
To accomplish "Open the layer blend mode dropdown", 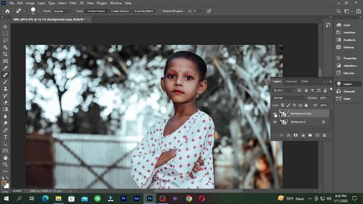I will tap(289, 98).
